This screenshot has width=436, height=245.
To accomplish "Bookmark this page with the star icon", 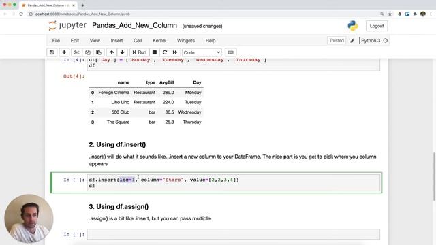I will 390,14.
